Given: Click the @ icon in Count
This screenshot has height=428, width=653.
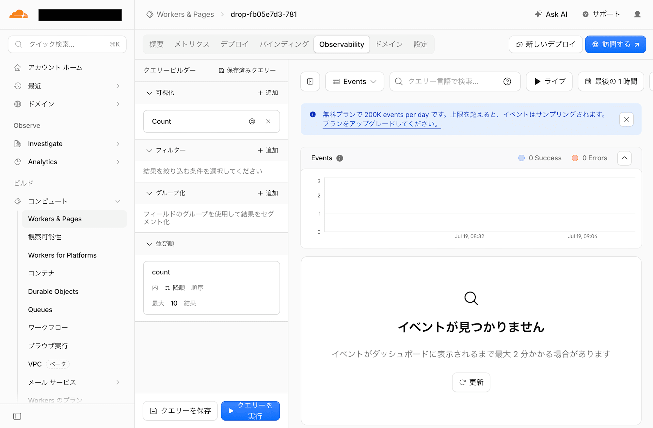Looking at the screenshot, I should tap(252, 121).
